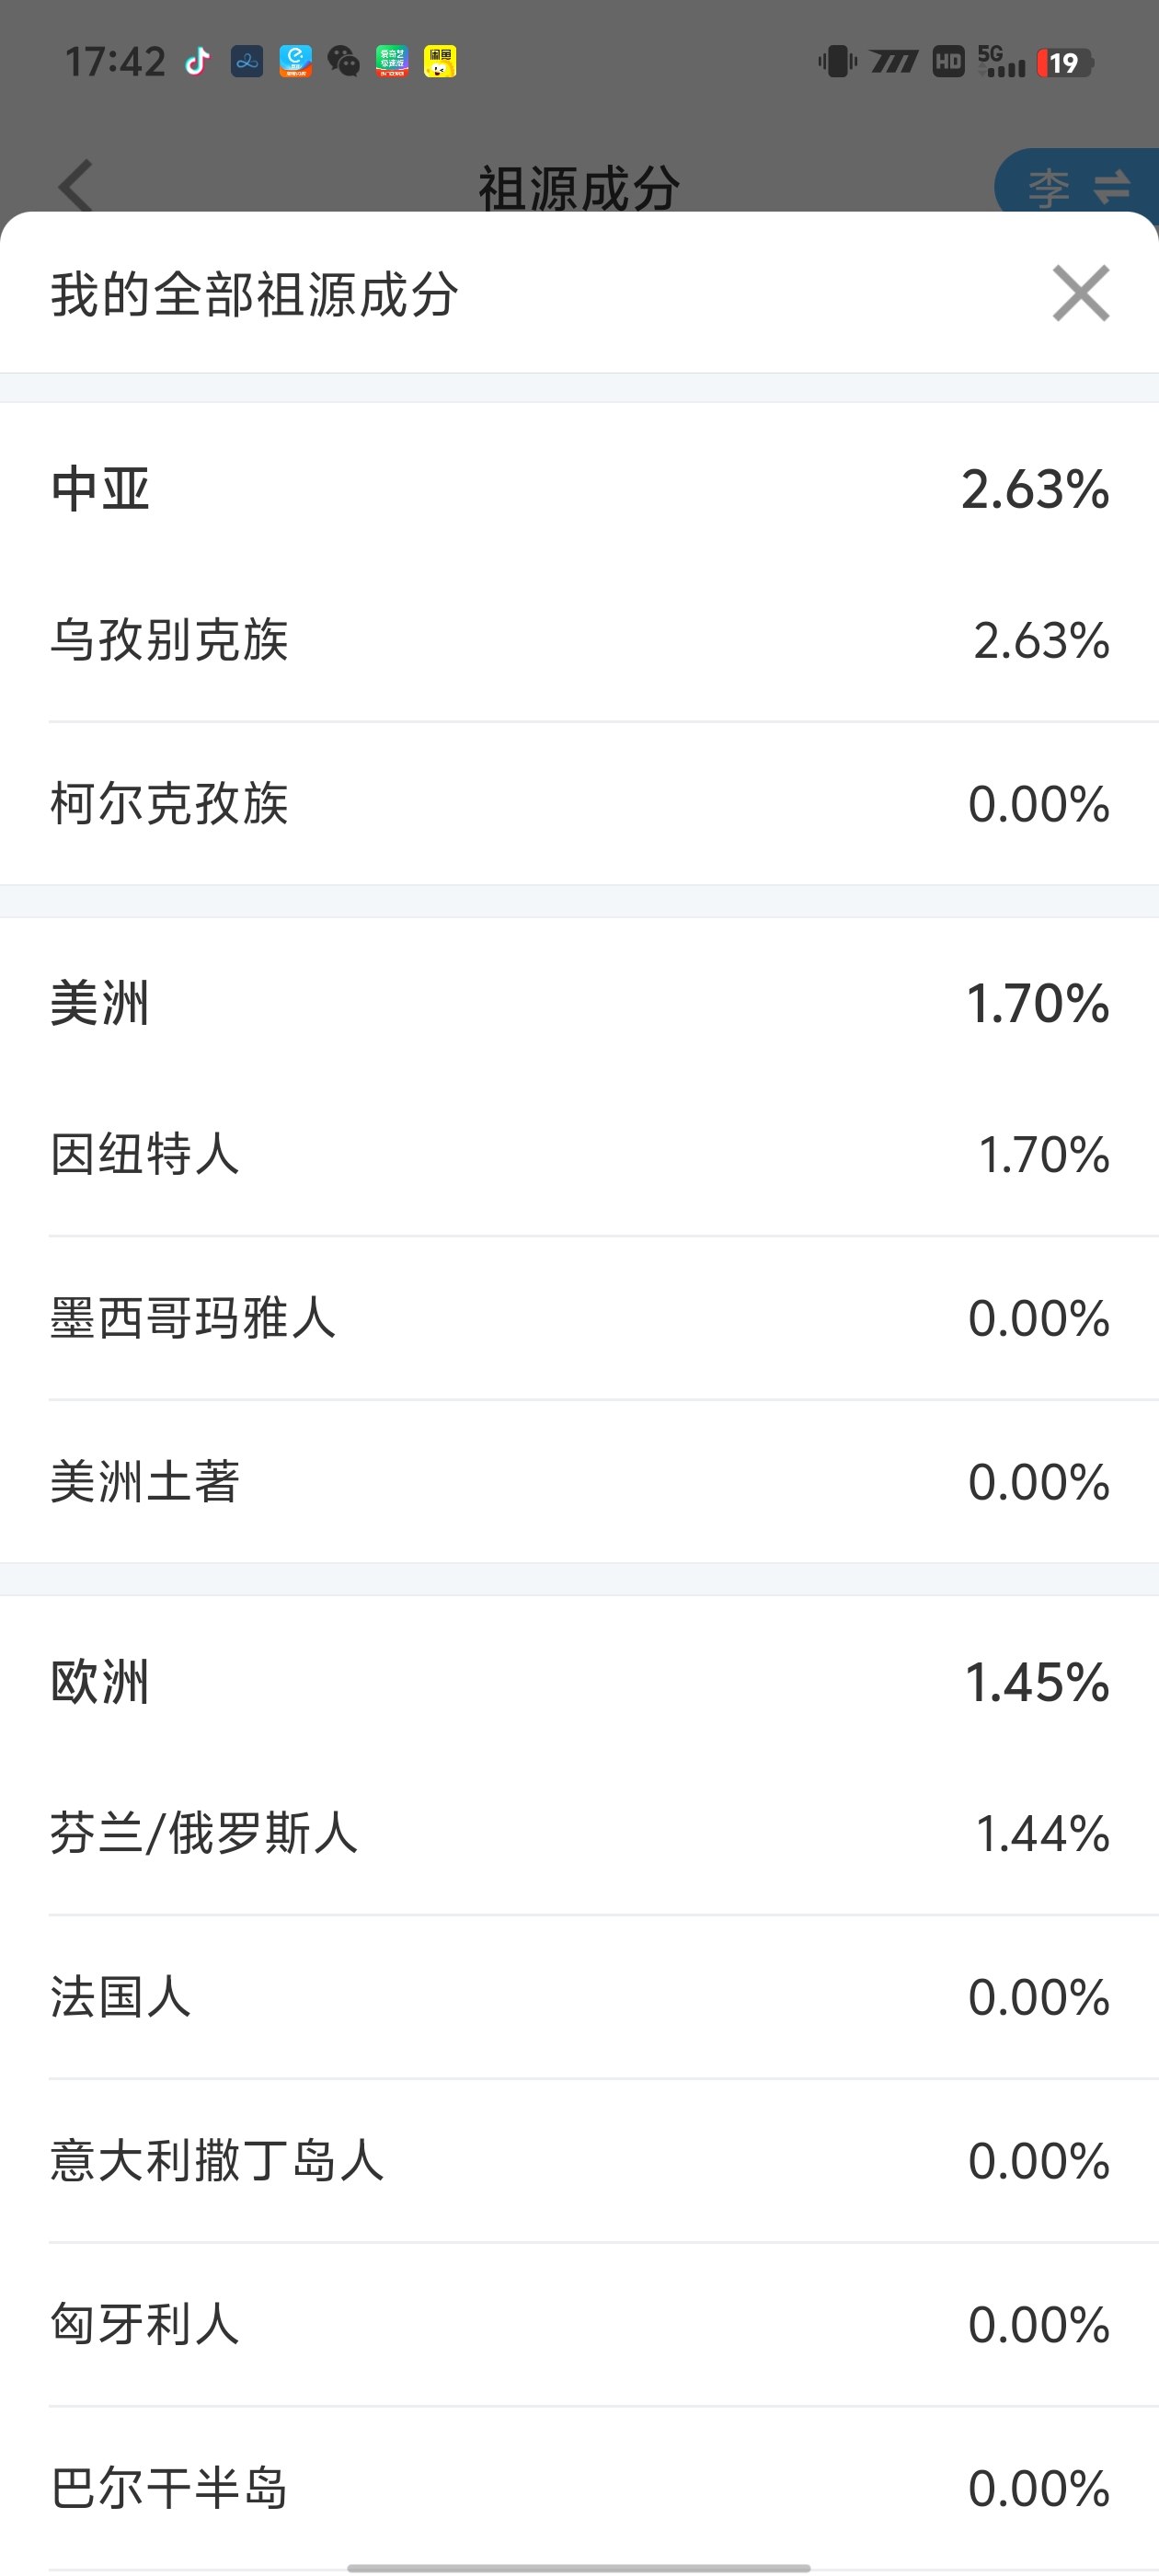Tap the 巴尔干半岛 entry
The image size is (1159, 2576).
(579, 2488)
